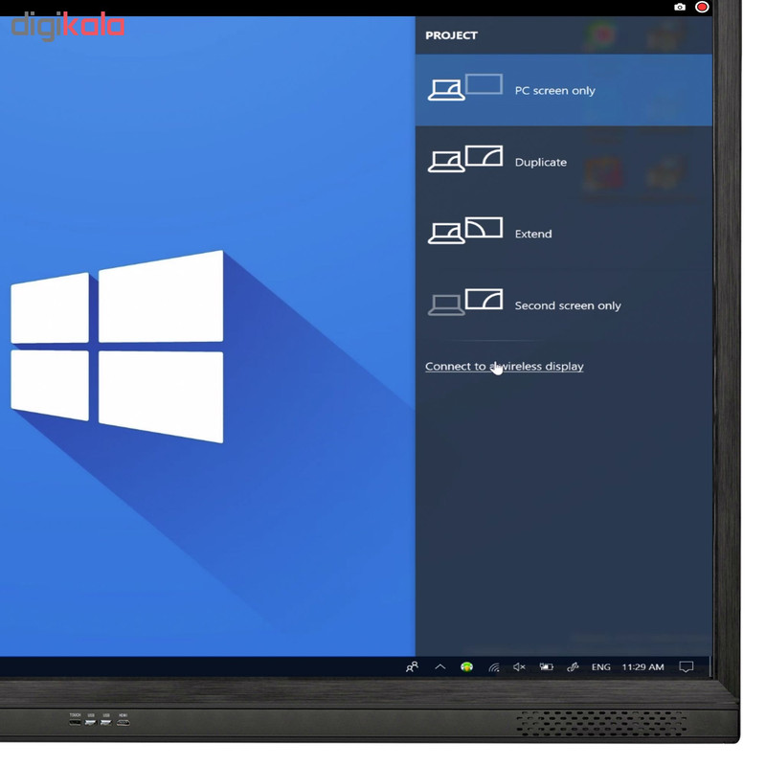Viewport: 766px width, 766px height.
Task: Click the camera screenshot icon at top
Action: point(680,8)
